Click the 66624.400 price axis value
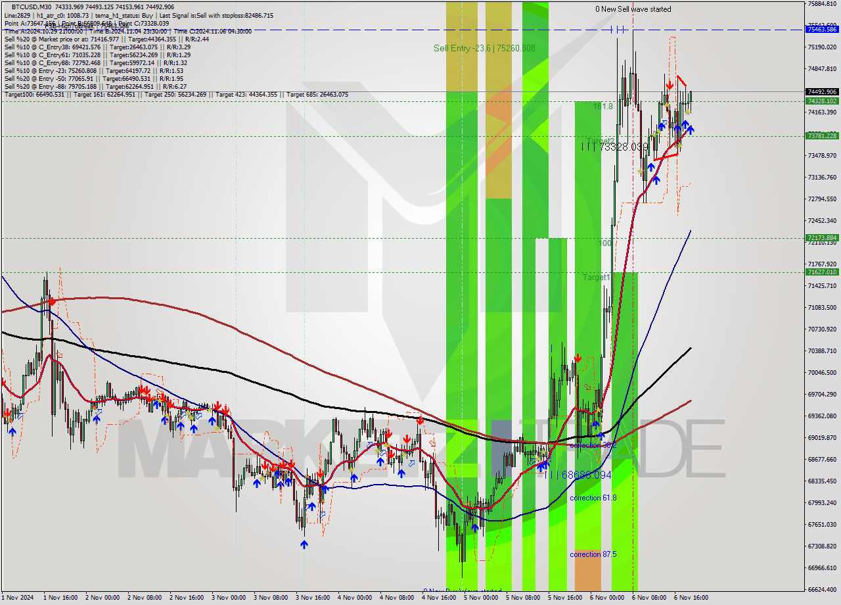Image resolution: width=841 pixels, height=605 pixels. point(822,590)
